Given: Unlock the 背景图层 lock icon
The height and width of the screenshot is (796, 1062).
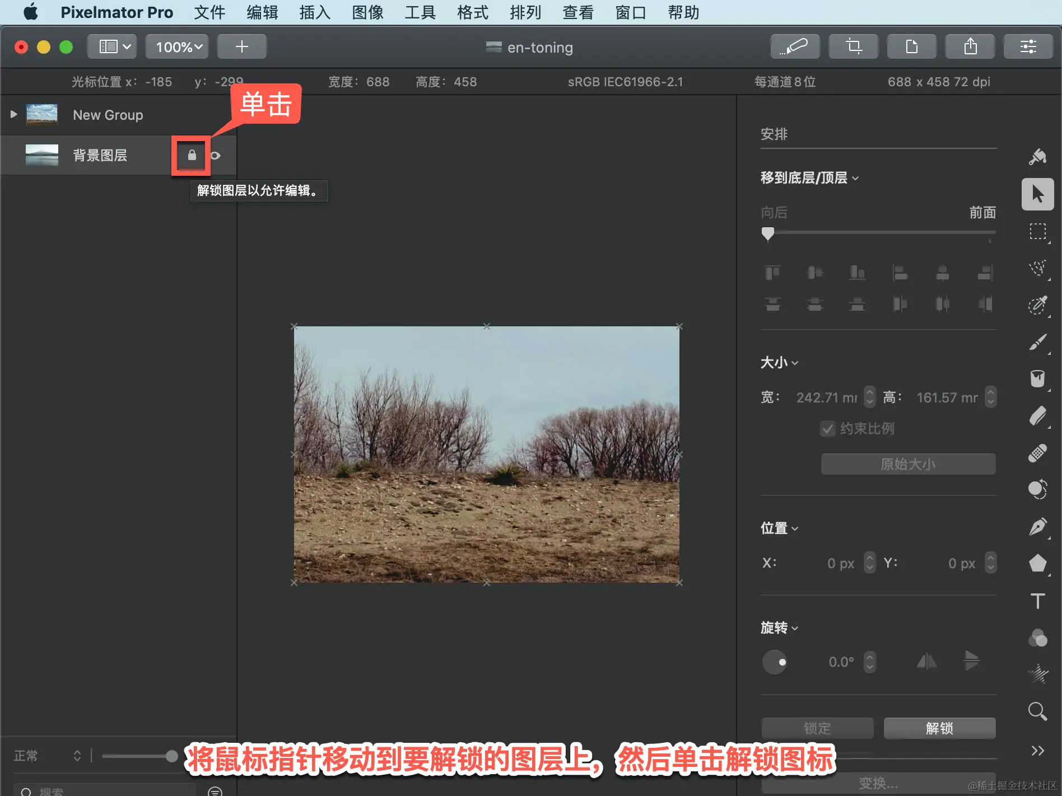Looking at the screenshot, I should 192,155.
